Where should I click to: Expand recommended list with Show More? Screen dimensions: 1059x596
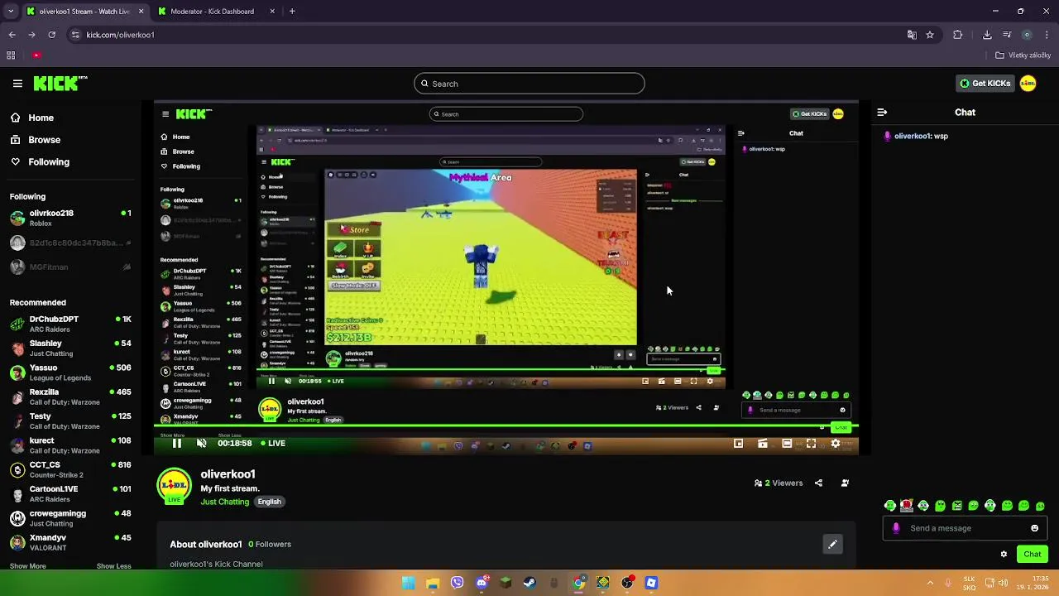[x=27, y=566]
